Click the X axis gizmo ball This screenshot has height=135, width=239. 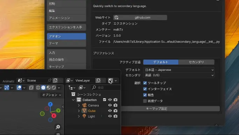(x=54, y=116)
